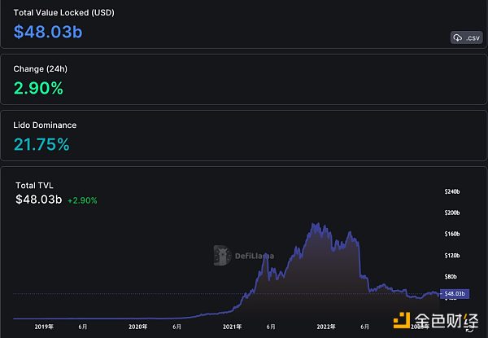488x338 pixels.
Task: Click the 2020年 x-axis label
Action: 138,327
